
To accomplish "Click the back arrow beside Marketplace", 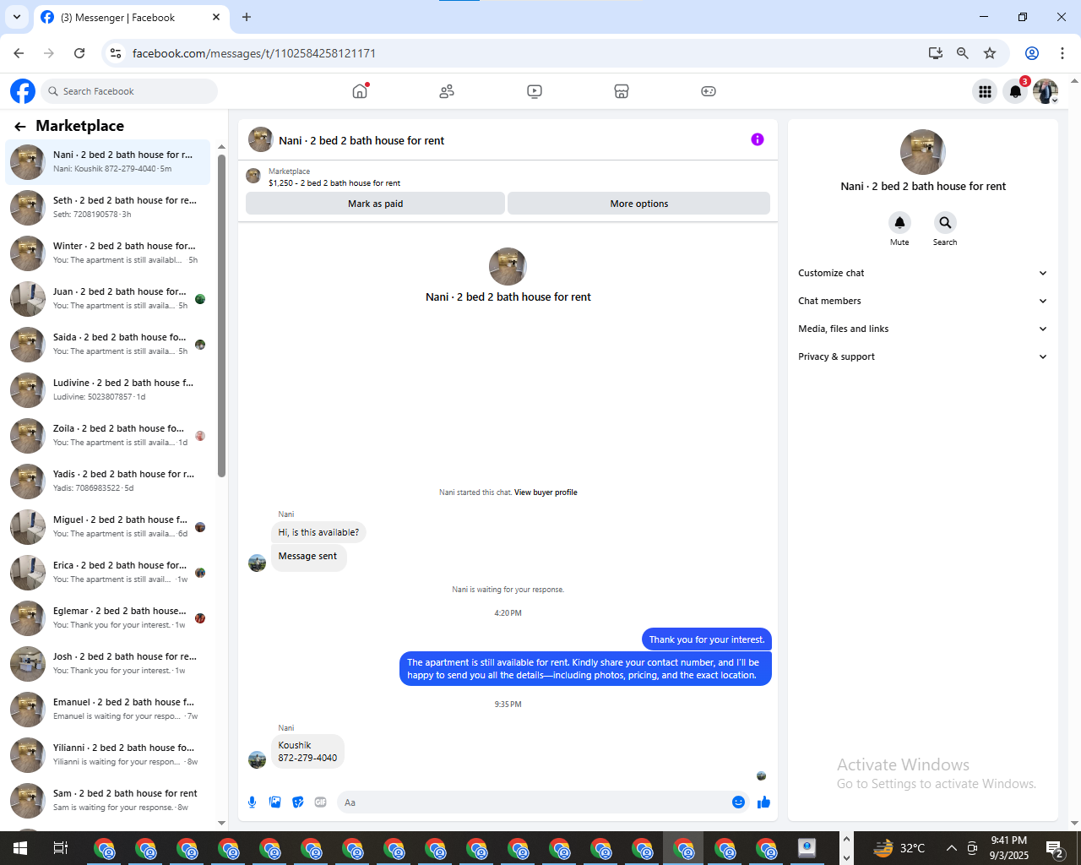I will 20,127.
